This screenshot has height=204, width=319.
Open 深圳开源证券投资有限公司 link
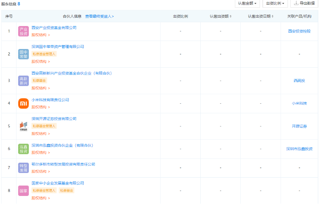54,119
